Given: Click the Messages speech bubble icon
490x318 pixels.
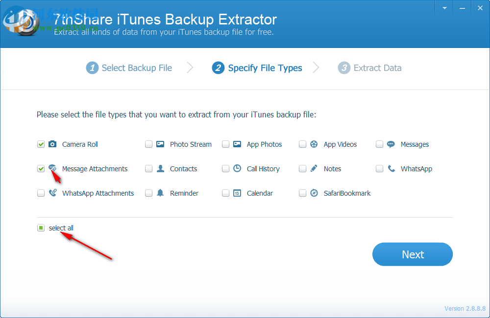Looking at the screenshot, I should pyautogui.click(x=391, y=144).
